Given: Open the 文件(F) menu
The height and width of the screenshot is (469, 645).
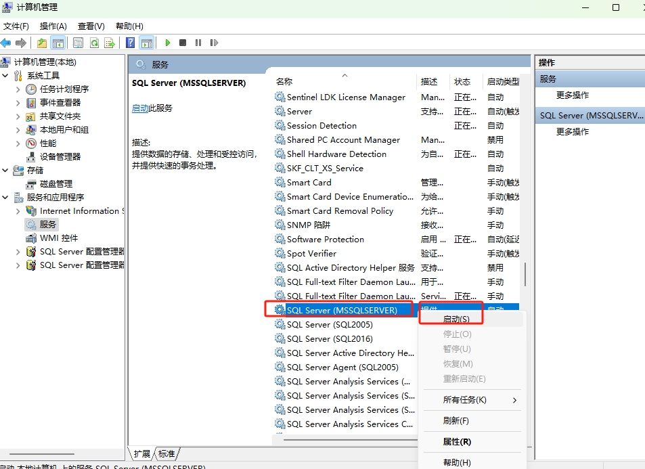Looking at the screenshot, I should 16,26.
